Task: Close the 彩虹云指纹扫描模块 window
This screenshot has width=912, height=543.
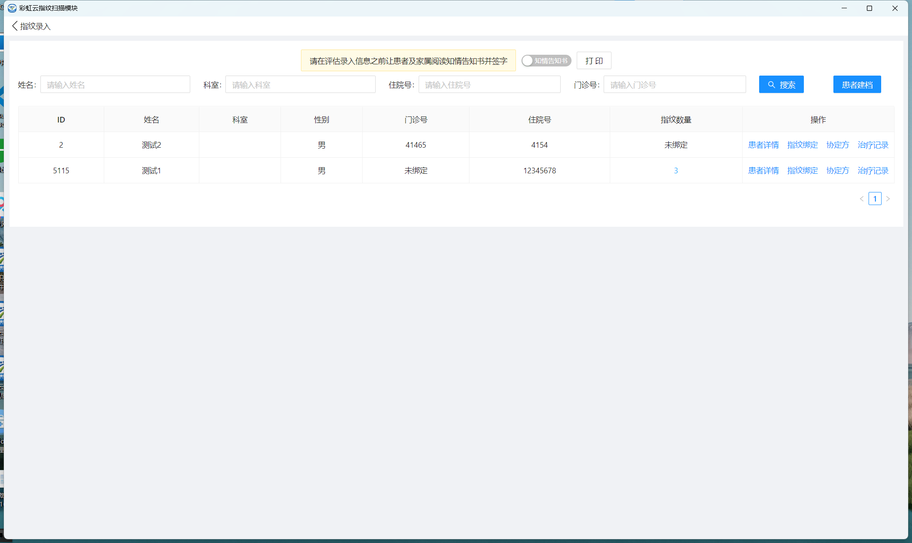Action: click(x=895, y=8)
